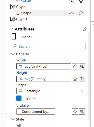Click Visibility link data icon

click(82, 112)
